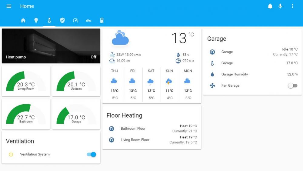The width and height of the screenshot is (303, 171).
Task: Switch to the lightbulb lights tab
Action: [x=36, y=20]
